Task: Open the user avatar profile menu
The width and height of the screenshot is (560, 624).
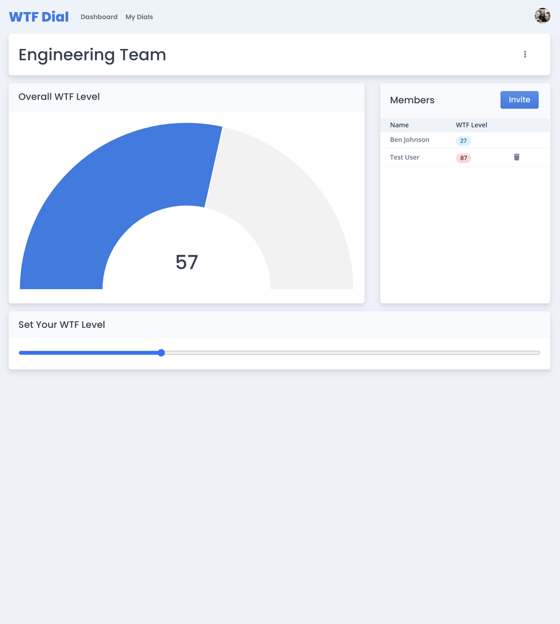Action: 542,16
